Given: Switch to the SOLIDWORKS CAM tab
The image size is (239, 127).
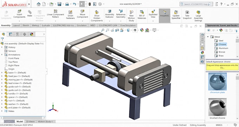Looking at the screenshot, I should coord(108,25).
